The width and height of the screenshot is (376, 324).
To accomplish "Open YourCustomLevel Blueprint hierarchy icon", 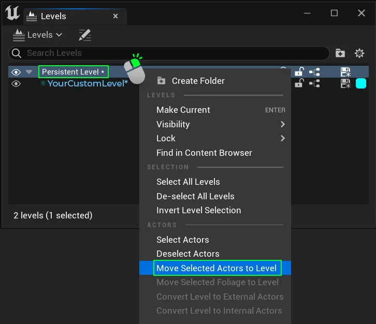I will point(314,83).
